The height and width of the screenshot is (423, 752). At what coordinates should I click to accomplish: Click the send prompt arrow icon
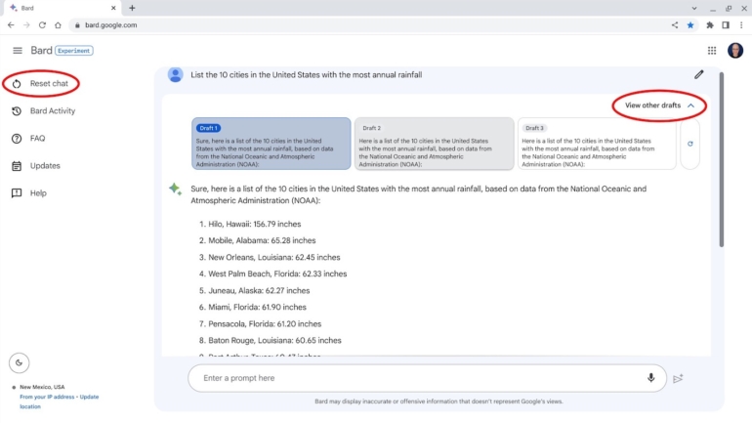coord(679,379)
